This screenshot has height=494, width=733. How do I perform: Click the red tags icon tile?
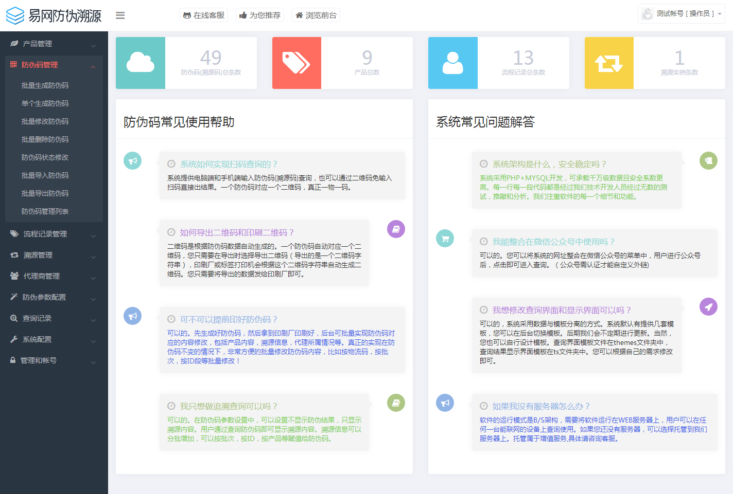(296, 63)
